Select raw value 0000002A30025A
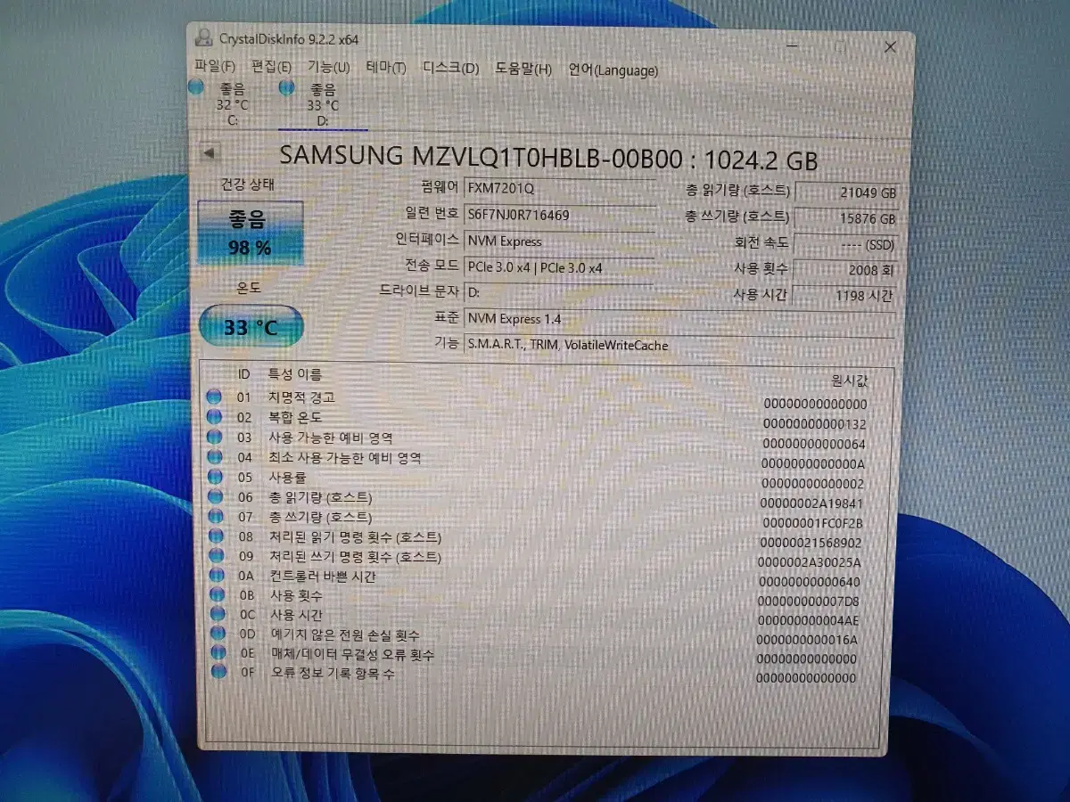The width and height of the screenshot is (1070, 802). click(810, 562)
